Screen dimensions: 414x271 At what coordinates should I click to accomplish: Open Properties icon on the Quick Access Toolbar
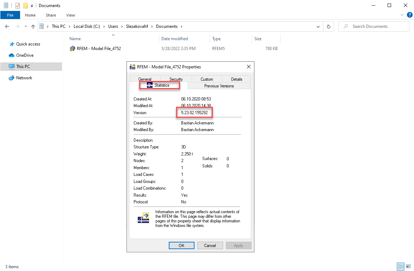pos(6,5)
